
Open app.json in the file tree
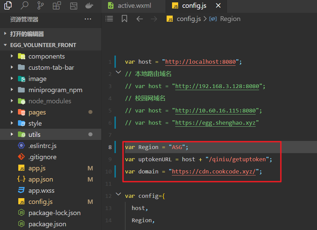(x=41, y=179)
